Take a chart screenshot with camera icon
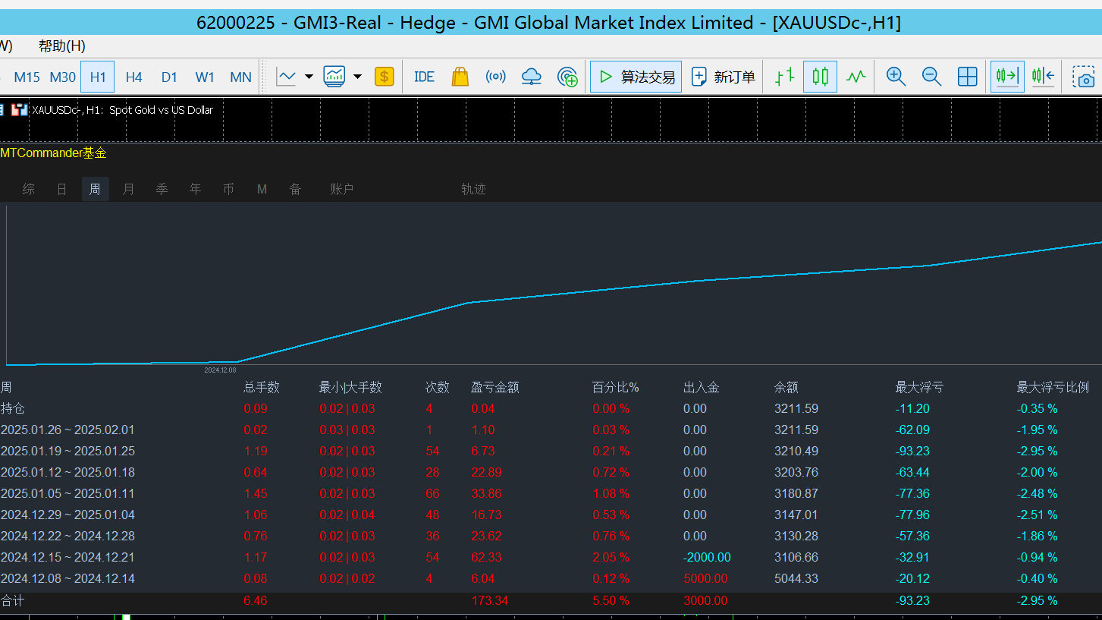Image resolution: width=1102 pixels, height=620 pixels. [x=1084, y=77]
